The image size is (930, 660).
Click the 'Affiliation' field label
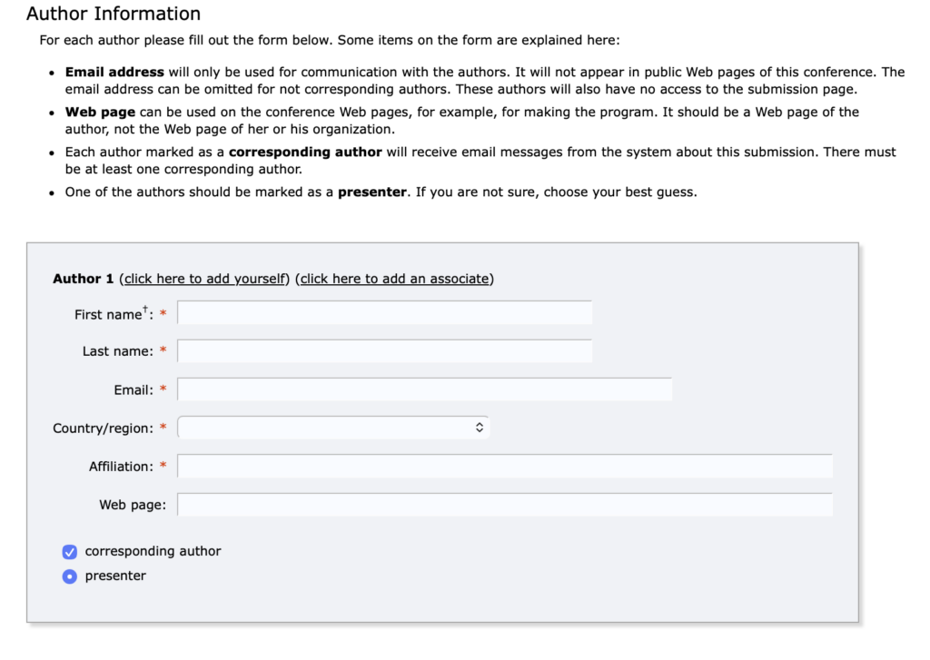click(x=121, y=467)
